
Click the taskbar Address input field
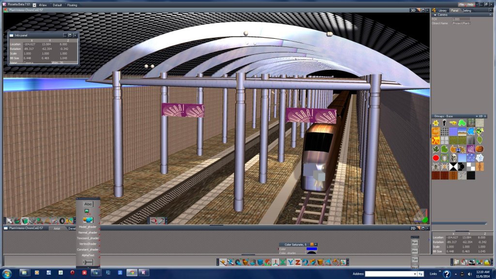388,274
